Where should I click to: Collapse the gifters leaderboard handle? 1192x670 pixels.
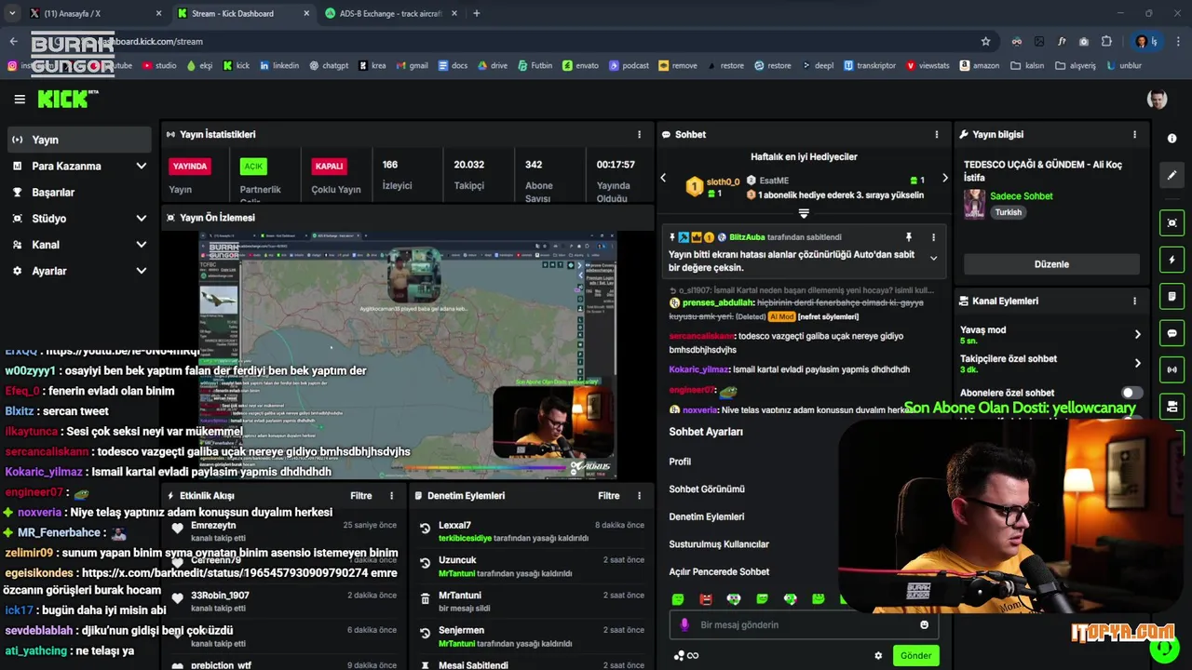804,213
